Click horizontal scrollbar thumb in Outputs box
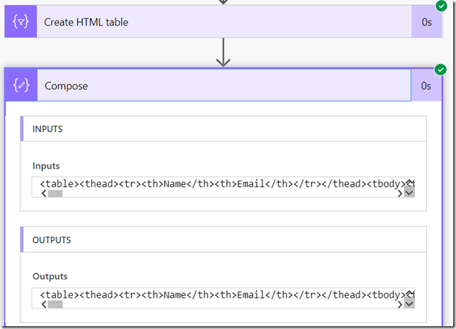456x329 pixels. point(55,304)
